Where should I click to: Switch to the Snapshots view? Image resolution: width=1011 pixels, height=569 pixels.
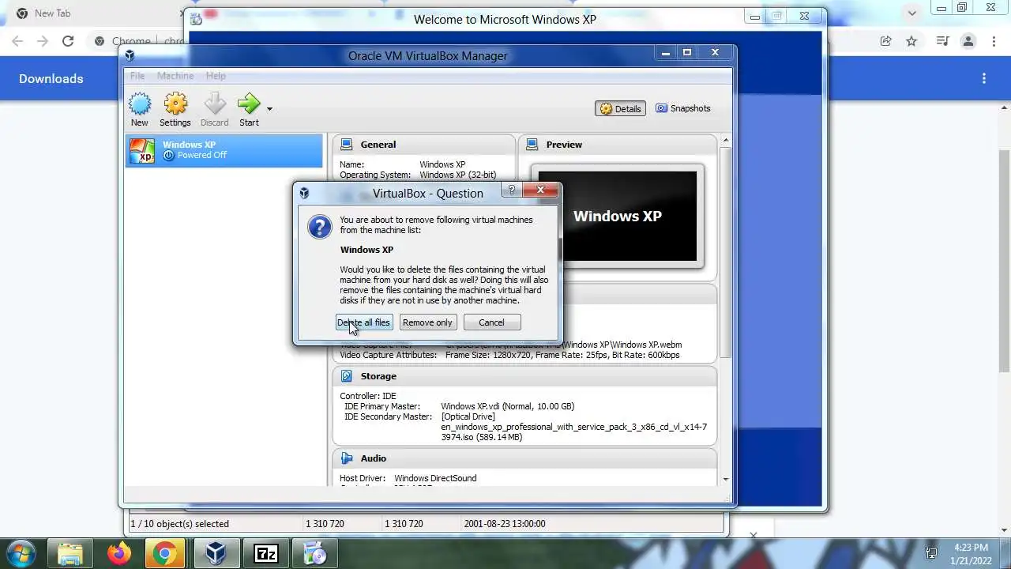[683, 108]
